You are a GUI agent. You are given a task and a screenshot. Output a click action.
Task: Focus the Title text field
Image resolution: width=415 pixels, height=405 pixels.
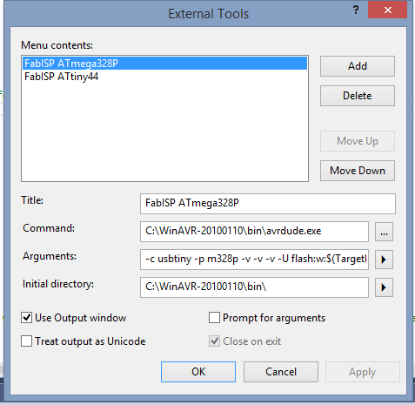[x=268, y=204]
